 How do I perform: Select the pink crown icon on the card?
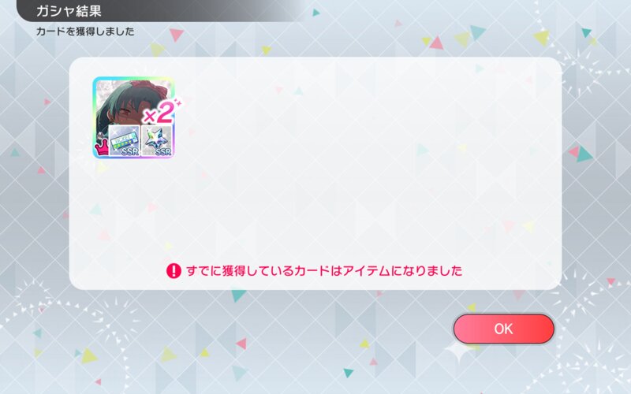(101, 148)
